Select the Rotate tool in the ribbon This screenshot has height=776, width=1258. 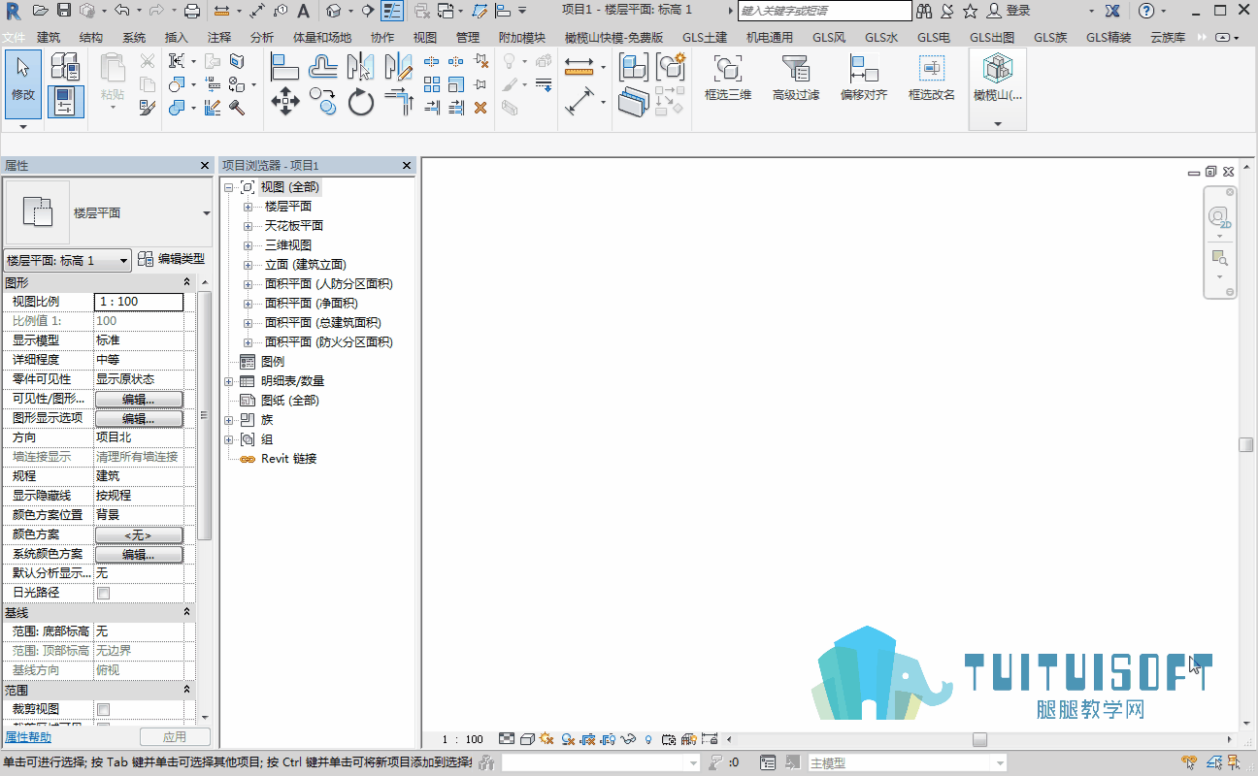click(x=361, y=102)
